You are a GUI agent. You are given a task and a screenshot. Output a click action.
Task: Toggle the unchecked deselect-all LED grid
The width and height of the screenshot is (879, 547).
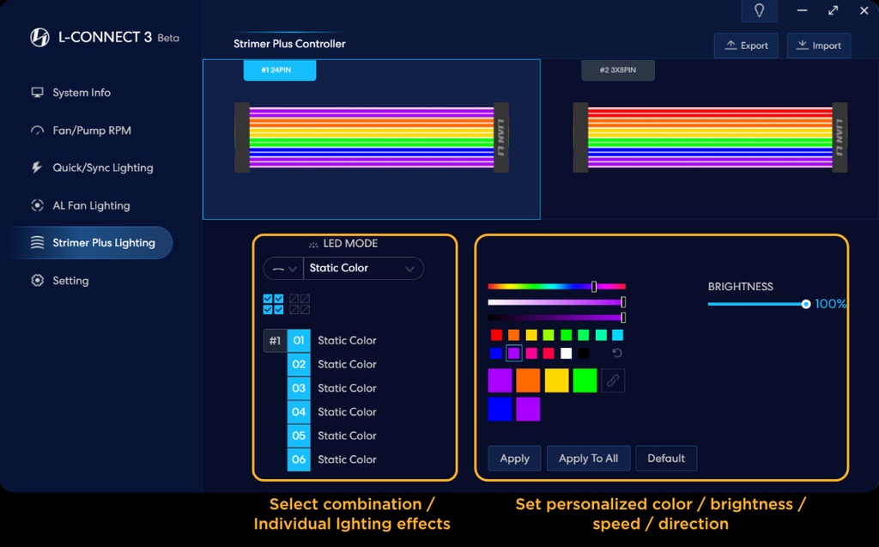(x=300, y=304)
